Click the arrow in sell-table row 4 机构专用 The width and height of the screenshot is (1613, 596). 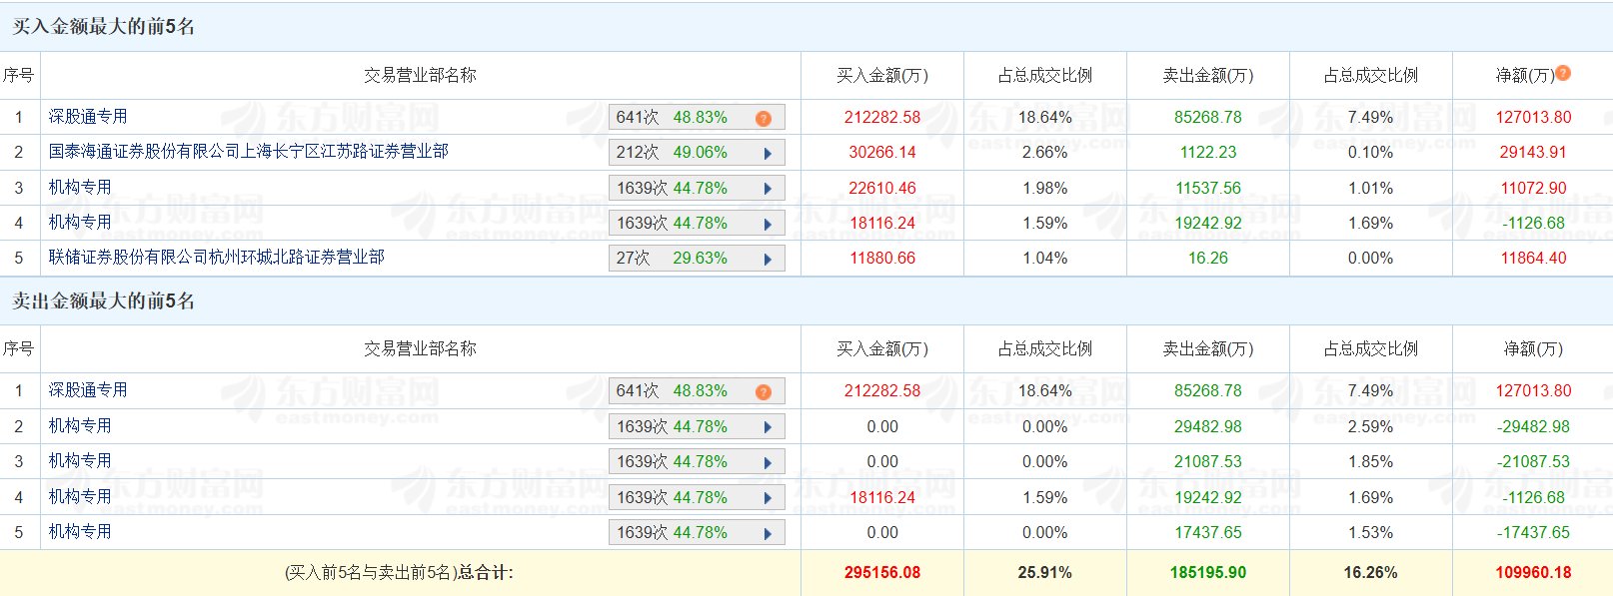pyautogui.click(x=768, y=498)
